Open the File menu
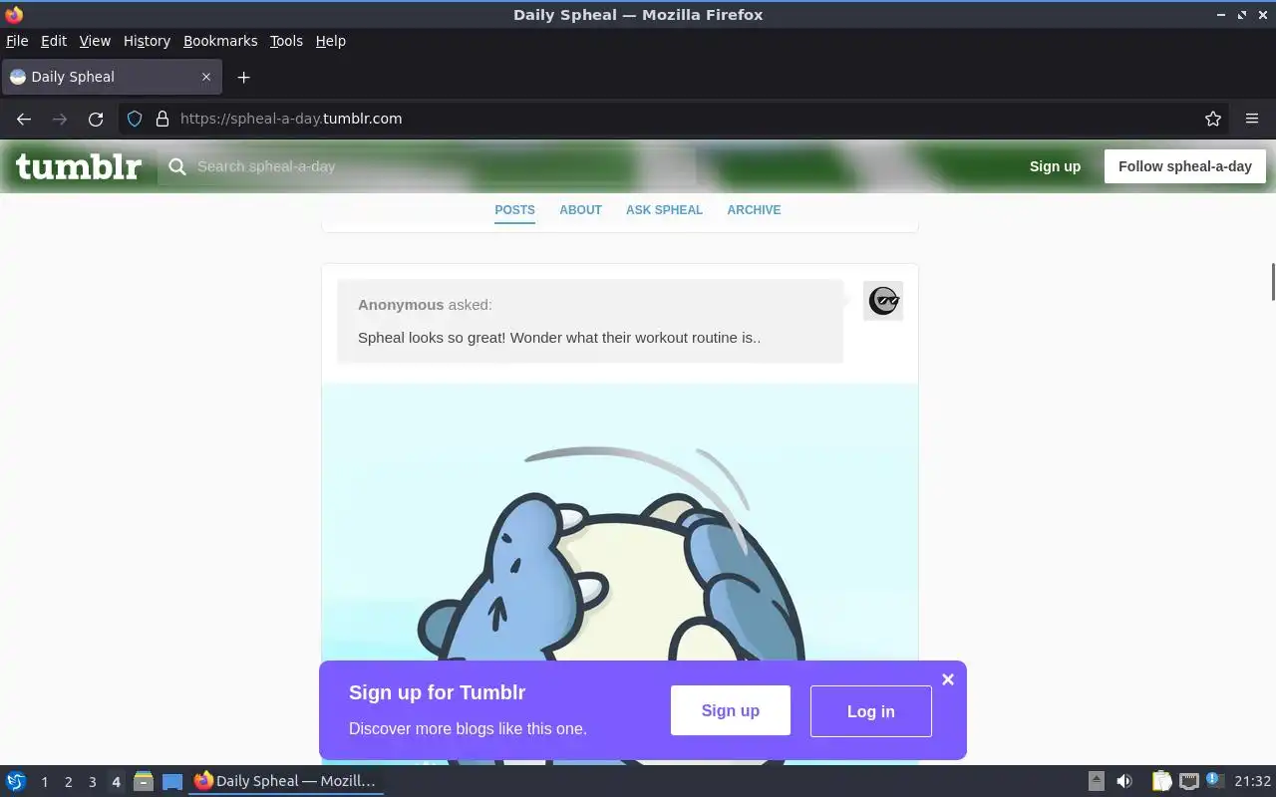Viewport: 1276px width, 797px height. coord(17,41)
